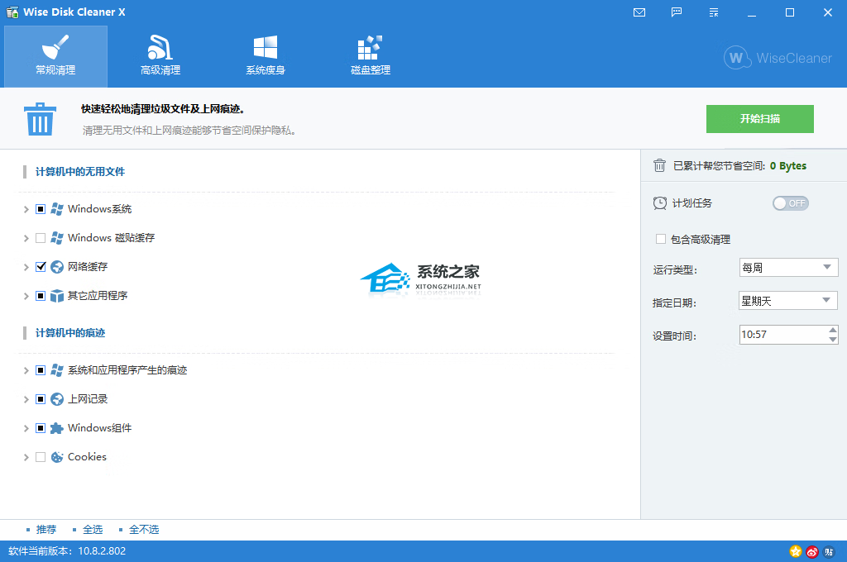This screenshot has height=562, width=847.
Task: Check the 包含高级清理 checkbox
Action: coord(661,239)
